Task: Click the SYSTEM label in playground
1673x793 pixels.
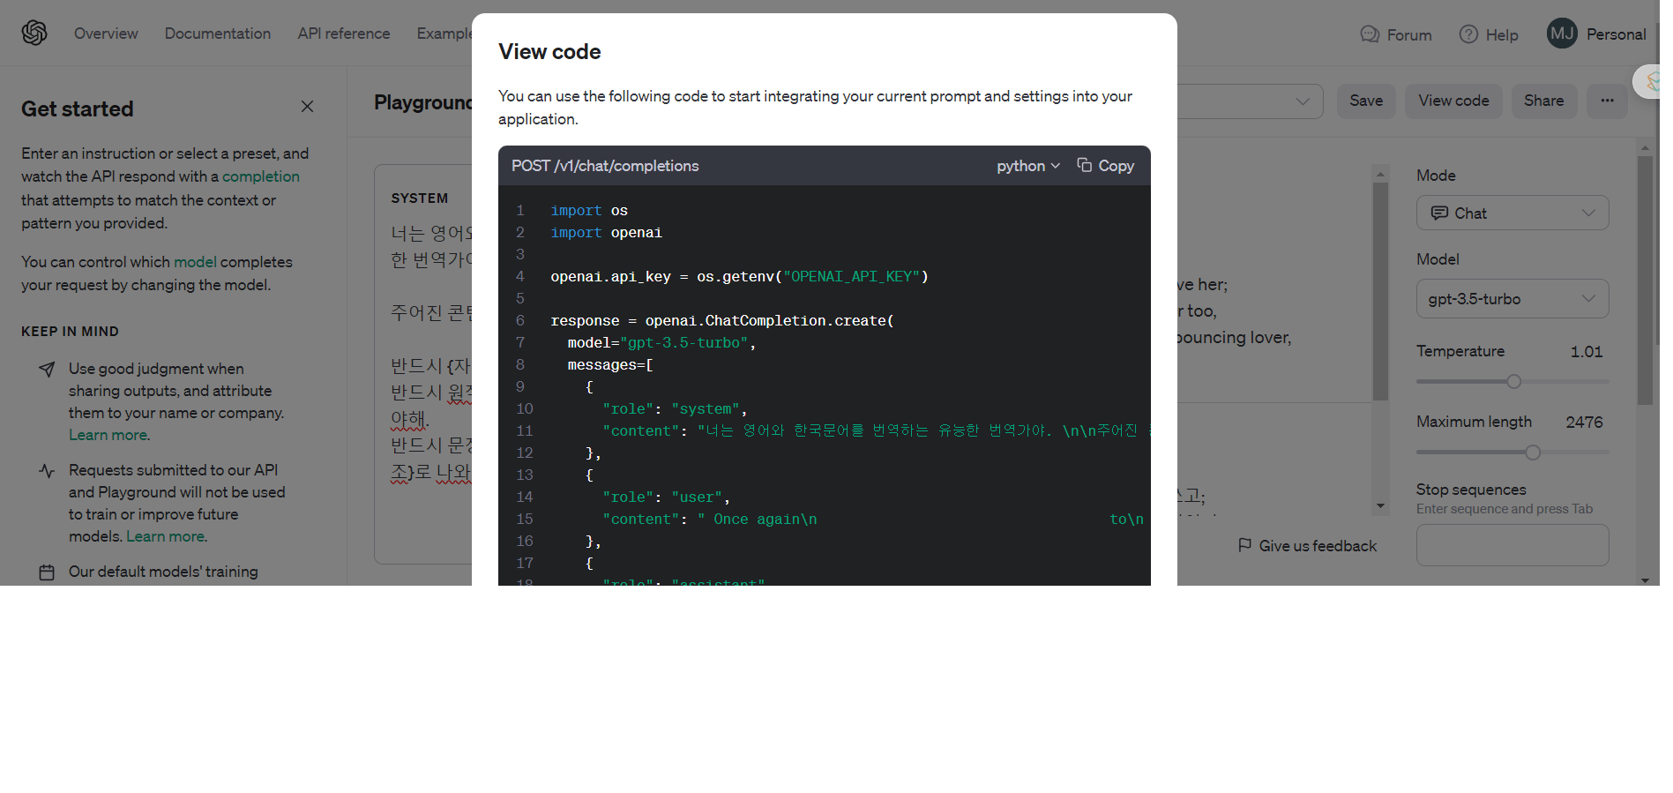Action: tap(420, 198)
